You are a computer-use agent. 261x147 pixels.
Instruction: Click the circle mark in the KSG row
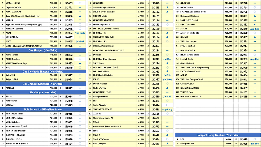click(x=80, y=67)
